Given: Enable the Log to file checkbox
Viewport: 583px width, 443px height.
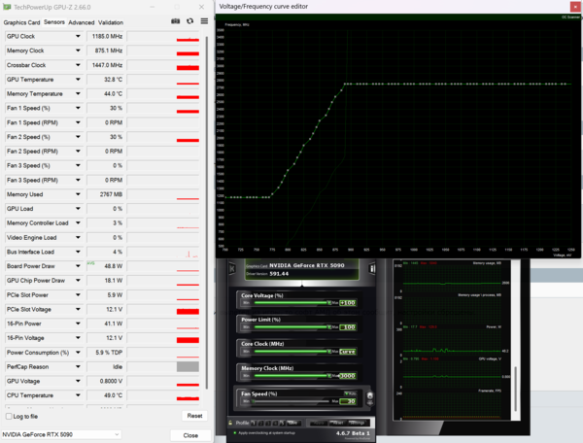Looking at the screenshot, I should coord(9,416).
